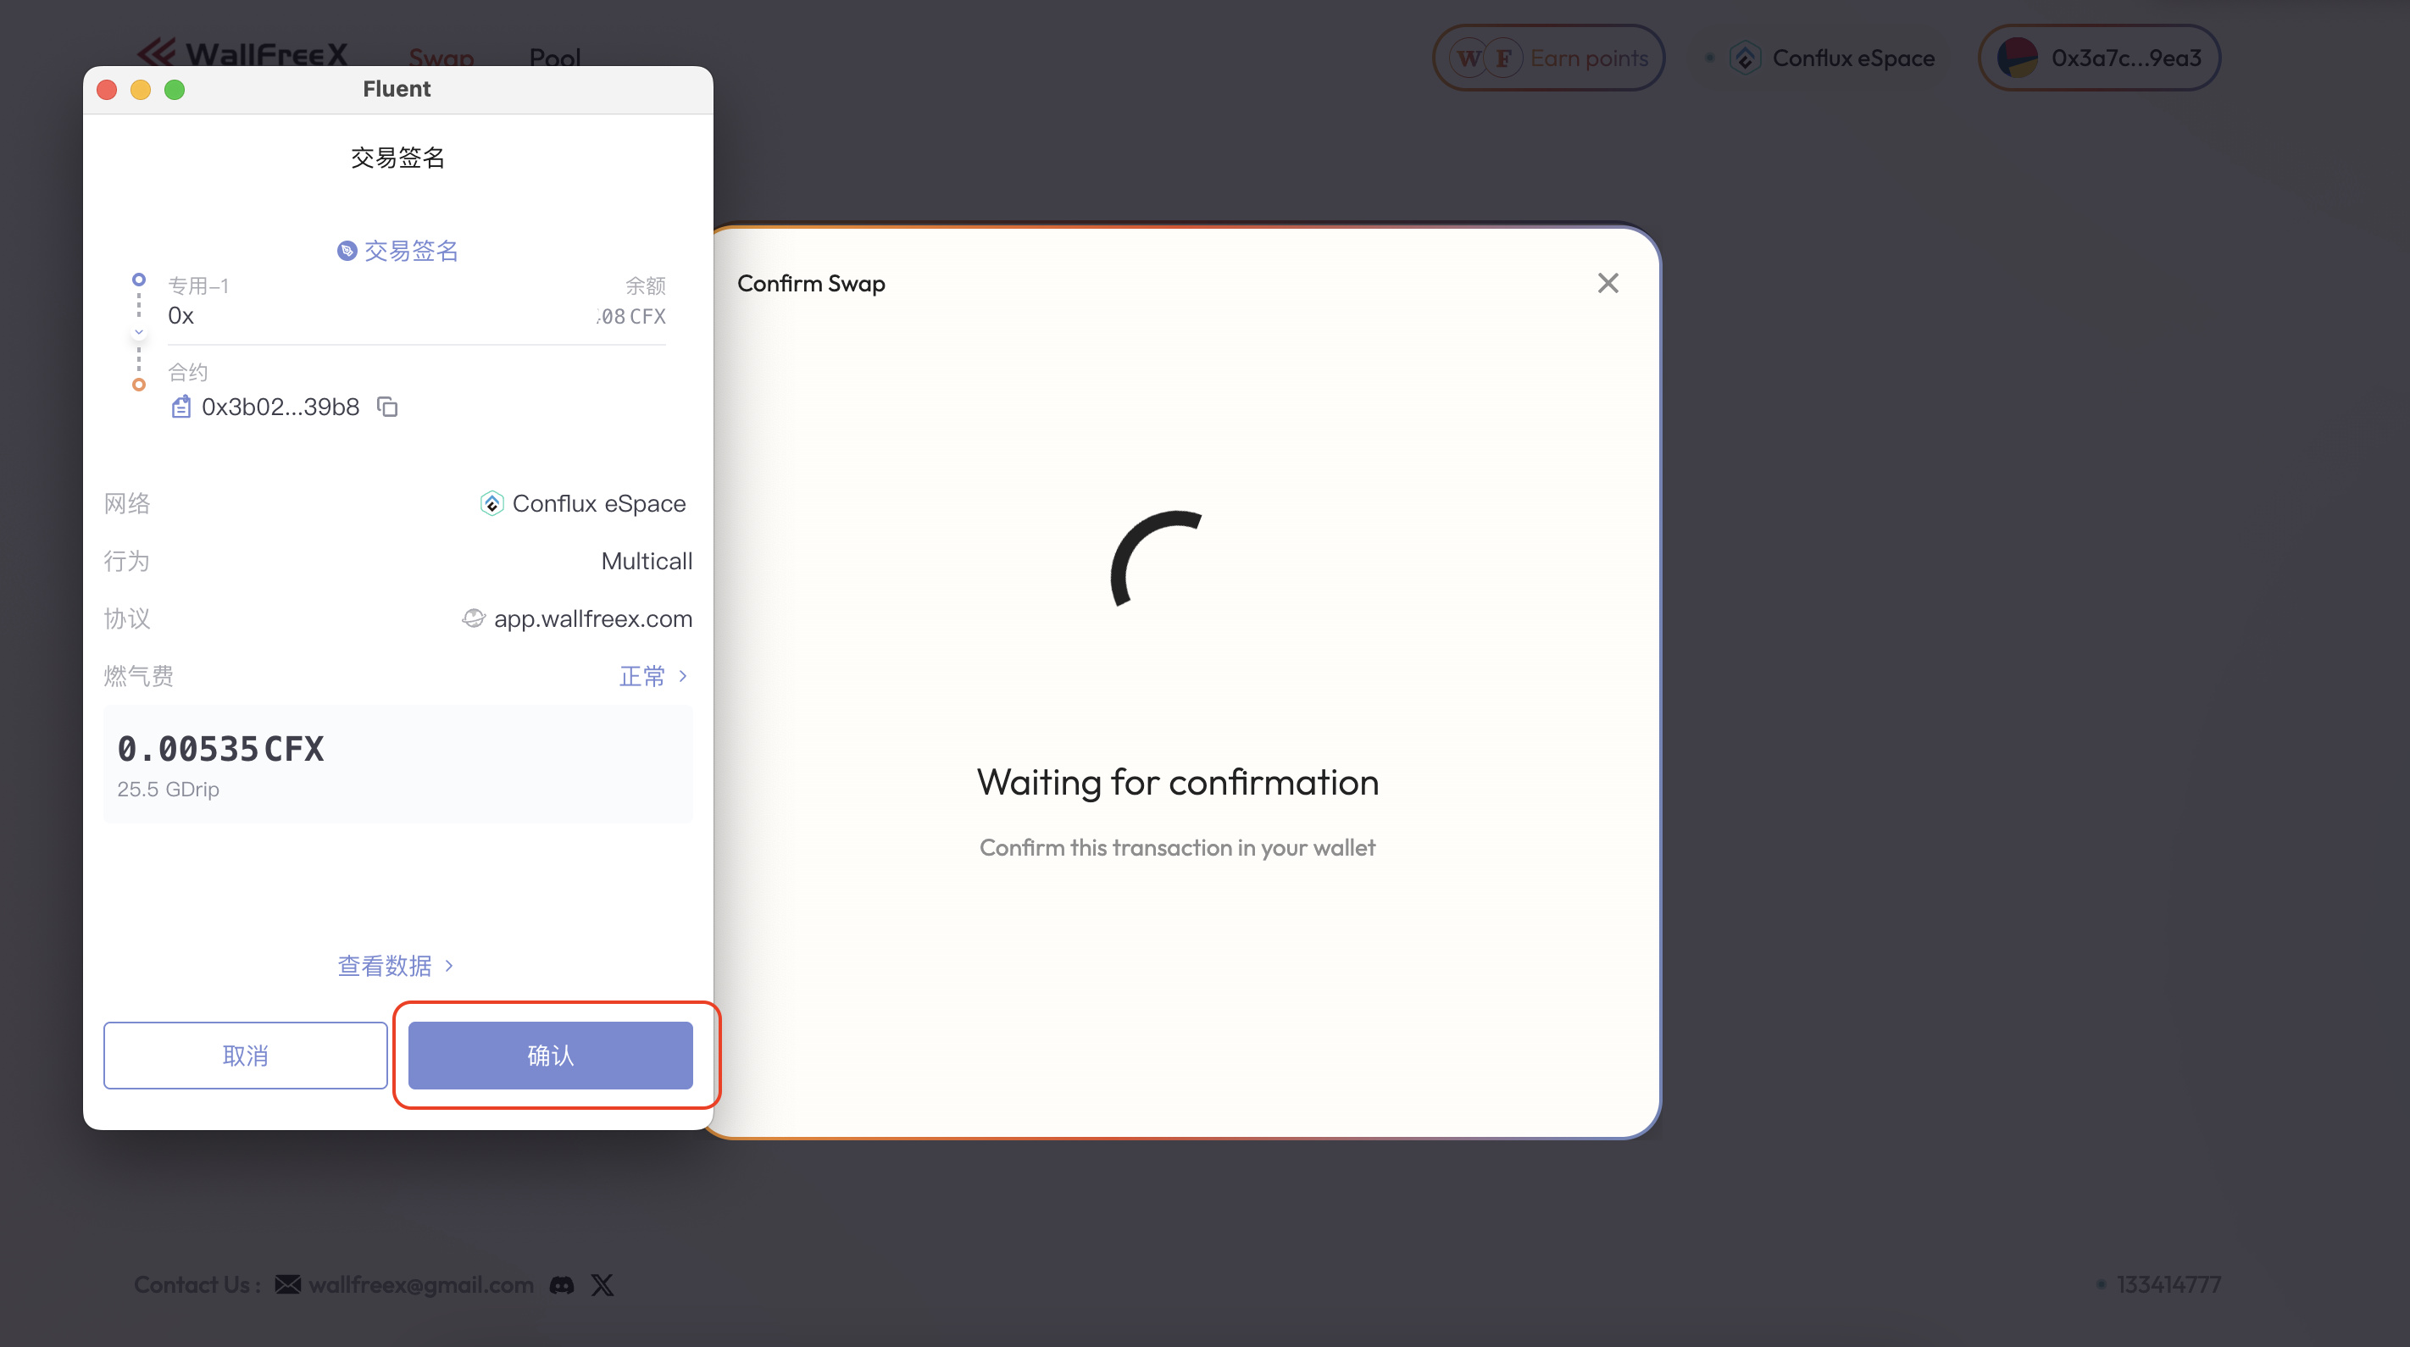Screen dimensions: 2410x1347
Task: Click the contract document icon
Action: [x=180, y=407]
